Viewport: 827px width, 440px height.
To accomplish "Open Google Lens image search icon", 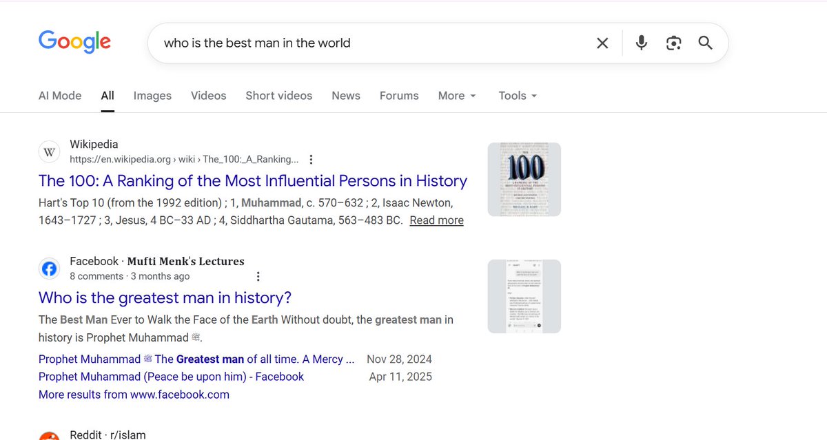I will pos(673,43).
